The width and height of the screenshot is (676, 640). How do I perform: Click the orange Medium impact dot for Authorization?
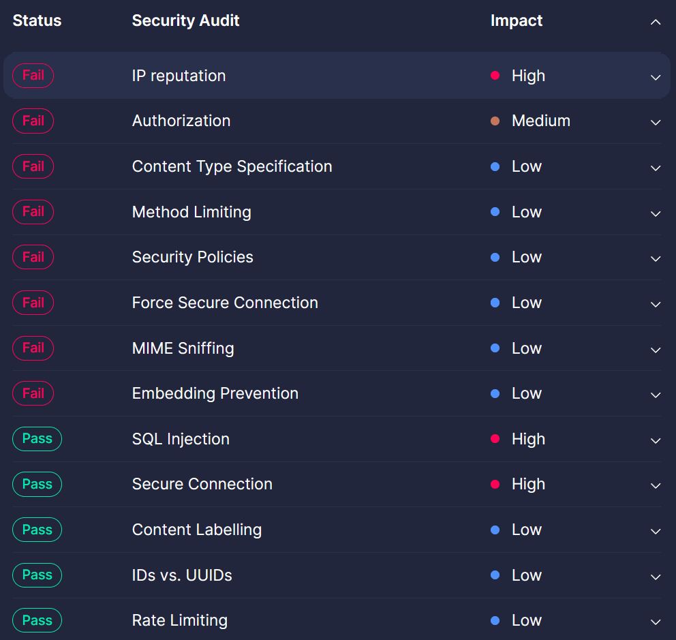click(495, 121)
